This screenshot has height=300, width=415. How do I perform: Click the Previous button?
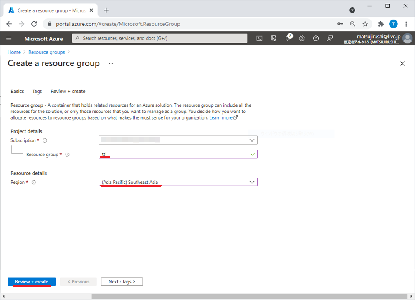pyautogui.click(x=78, y=282)
